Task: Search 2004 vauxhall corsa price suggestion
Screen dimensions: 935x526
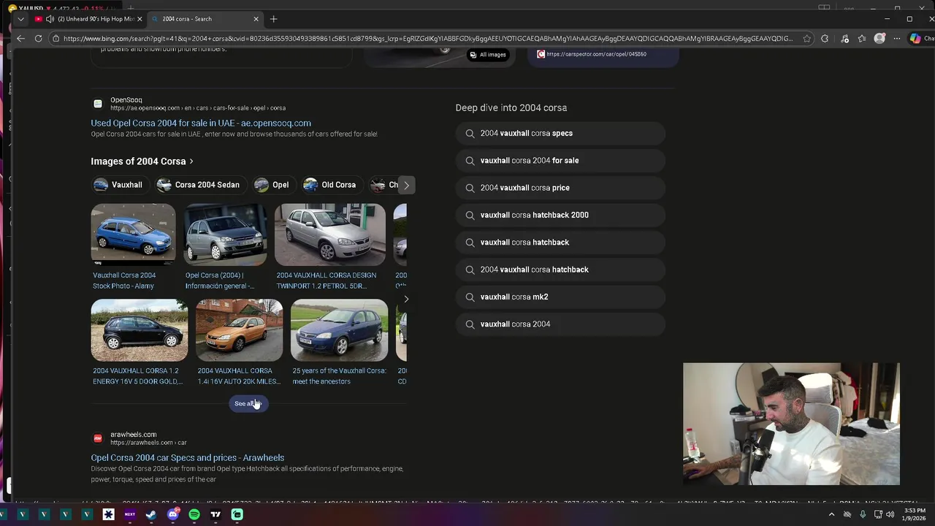Action: (x=560, y=188)
